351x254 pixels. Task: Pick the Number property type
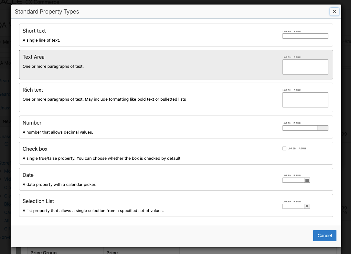click(x=32, y=123)
